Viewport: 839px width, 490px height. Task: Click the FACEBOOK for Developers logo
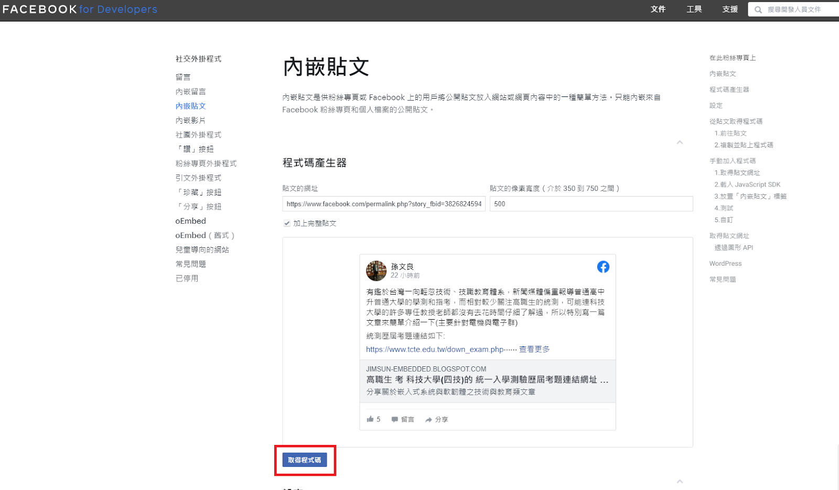pyautogui.click(x=80, y=9)
